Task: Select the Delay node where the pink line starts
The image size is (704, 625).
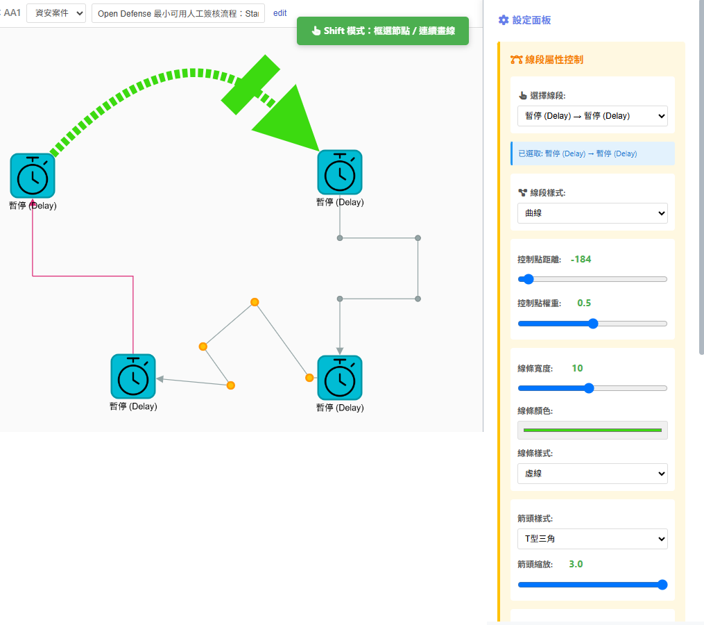Action: (x=133, y=376)
